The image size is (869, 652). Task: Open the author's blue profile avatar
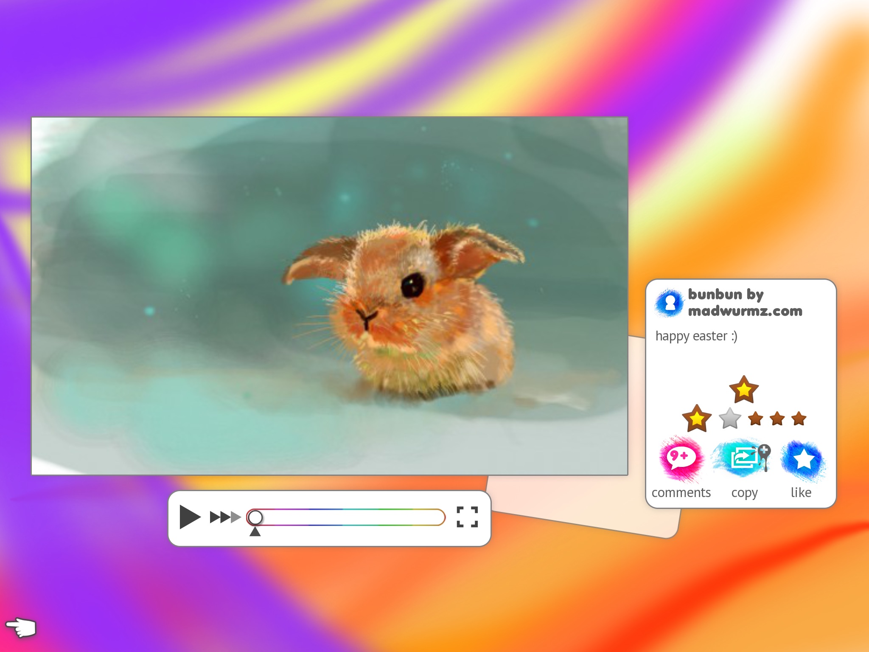tap(670, 303)
